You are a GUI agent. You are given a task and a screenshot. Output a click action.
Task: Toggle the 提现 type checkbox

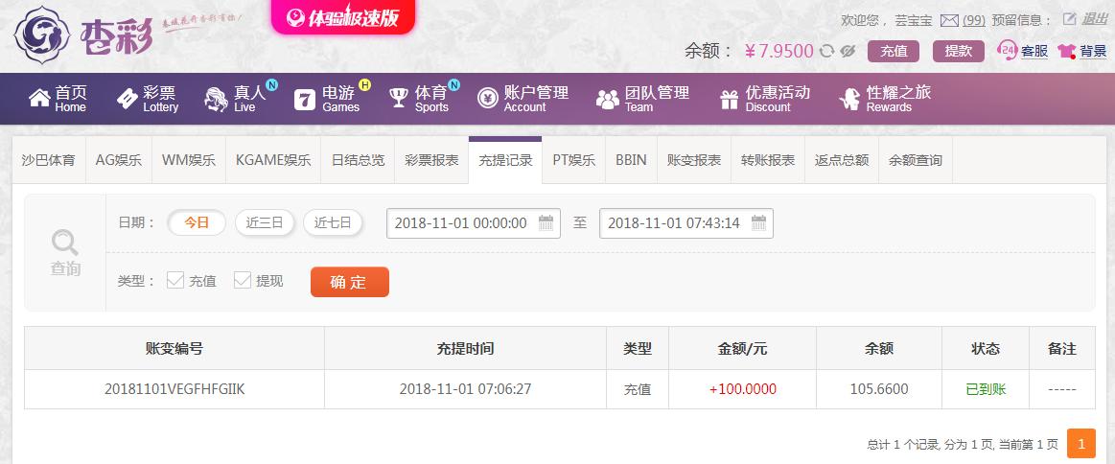click(243, 280)
